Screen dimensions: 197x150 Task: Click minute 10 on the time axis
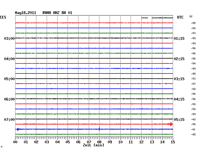pos(120,142)
